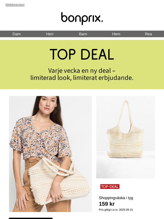Click the bonprix logo
The image size is (164, 219).
(82, 18)
